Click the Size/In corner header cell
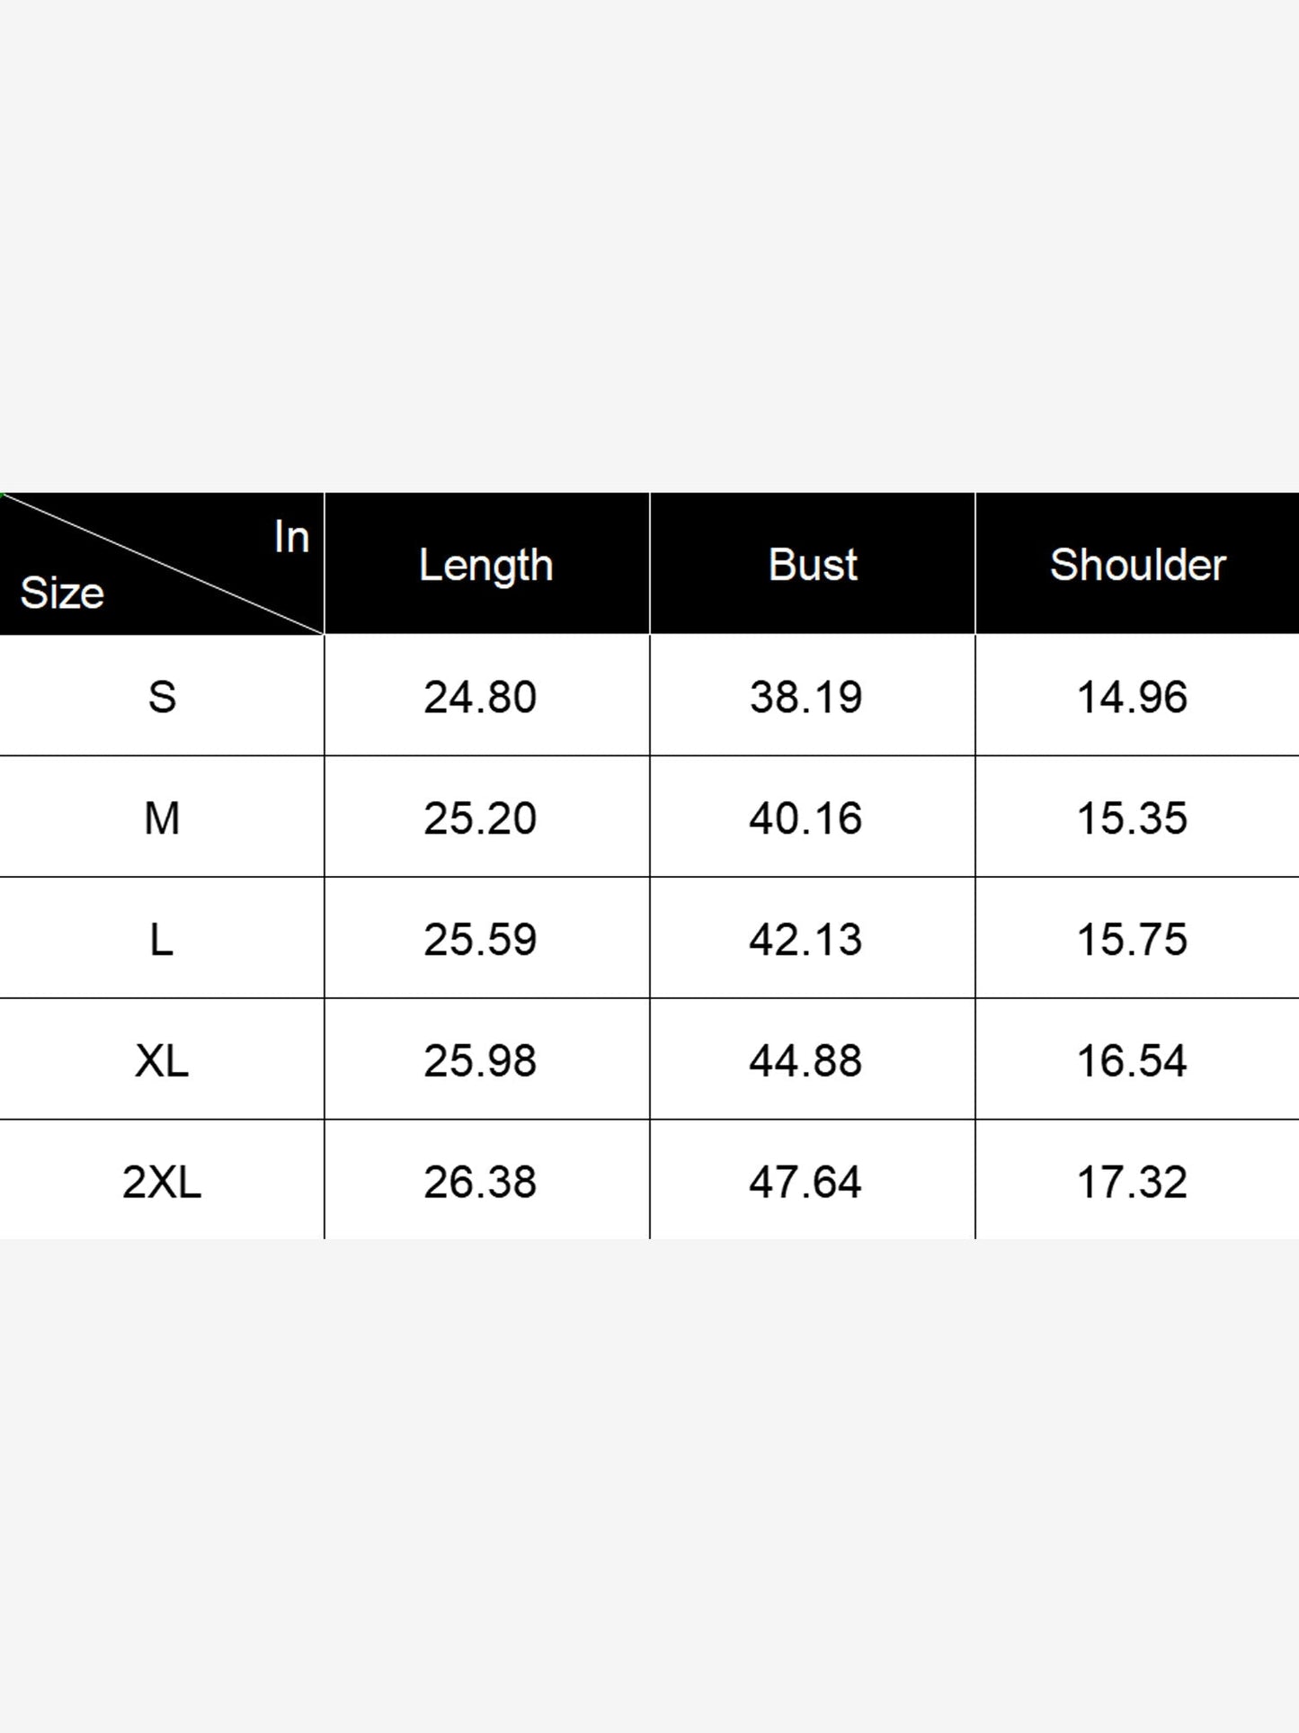Screen dimensions: 1299x1733 [162, 564]
